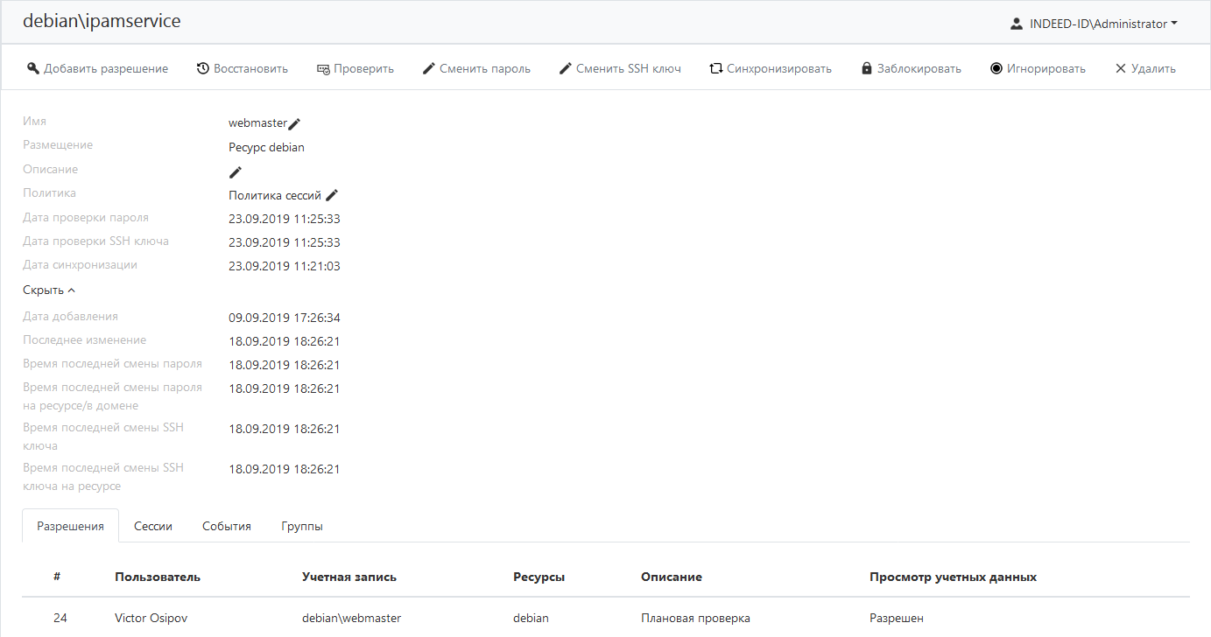This screenshot has height=637, width=1211.
Task: Click the Игнорировать circle icon
Action: 996,68
